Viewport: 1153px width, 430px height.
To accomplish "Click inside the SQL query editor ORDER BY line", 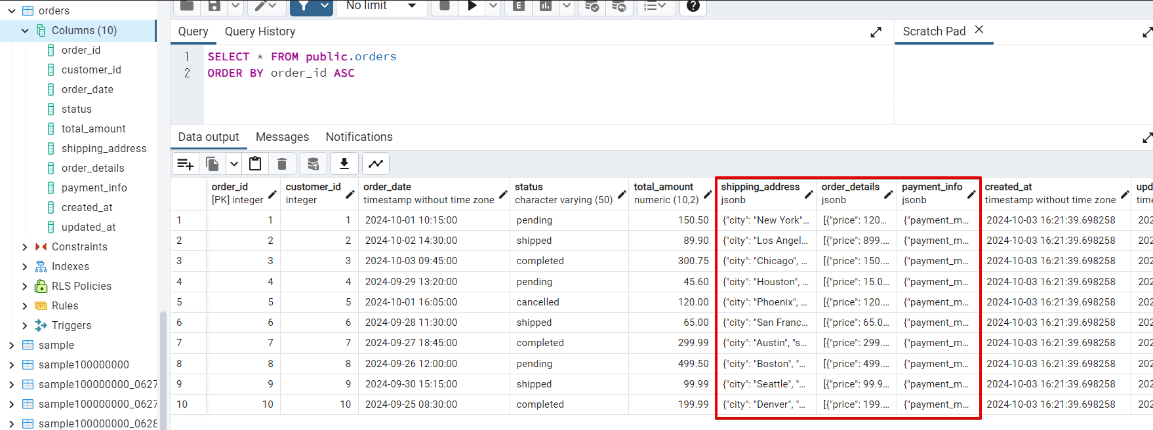I will tap(281, 73).
